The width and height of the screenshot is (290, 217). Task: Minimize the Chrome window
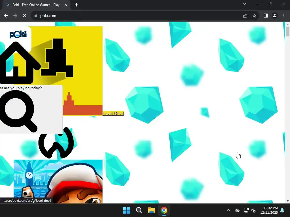pos(257,4)
